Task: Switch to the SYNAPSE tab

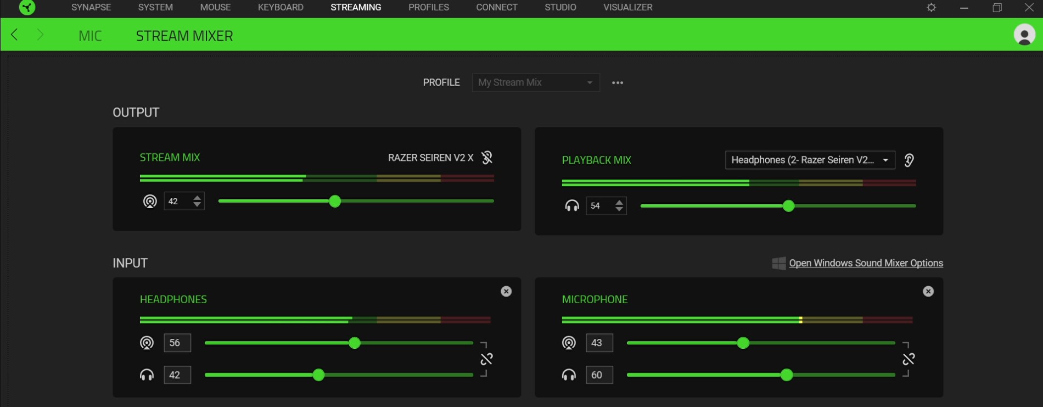Action: [91, 7]
